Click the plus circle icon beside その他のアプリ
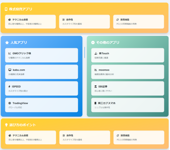 point(93,43)
